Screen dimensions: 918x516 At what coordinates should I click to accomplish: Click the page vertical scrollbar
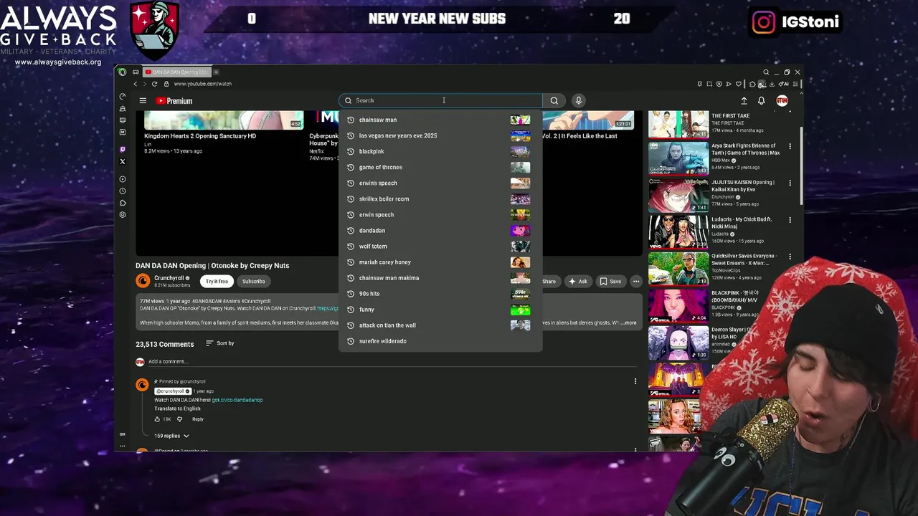[x=801, y=165]
